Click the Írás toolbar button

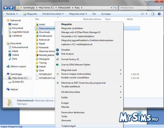pos(94,14)
